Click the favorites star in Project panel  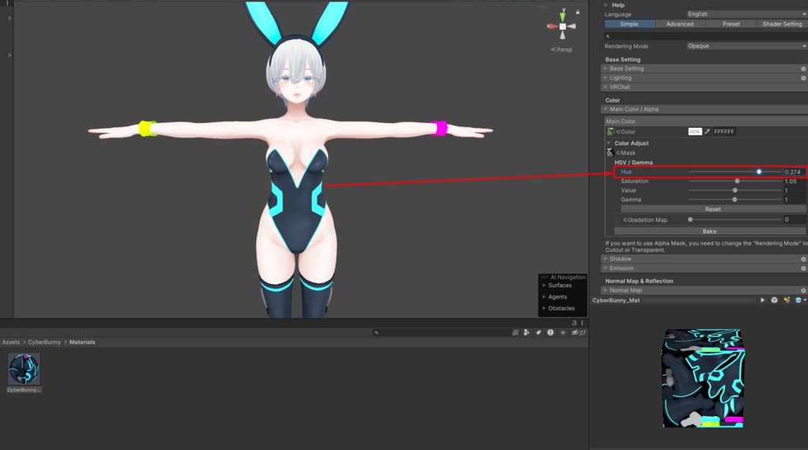pyautogui.click(x=563, y=332)
